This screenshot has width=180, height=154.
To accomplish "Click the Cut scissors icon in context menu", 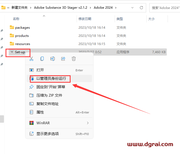I will 31,59.
